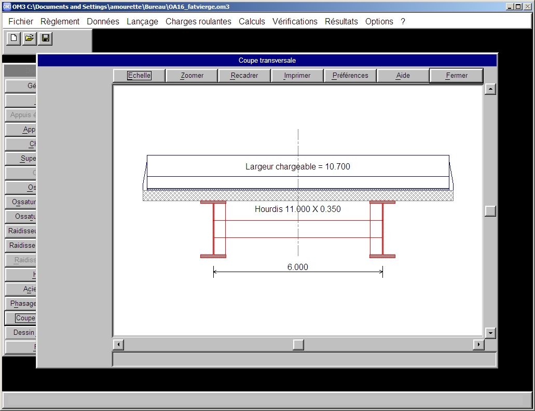This screenshot has width=535, height=411.
Task: Click the vertical scrollbar thumb
Action: point(490,211)
